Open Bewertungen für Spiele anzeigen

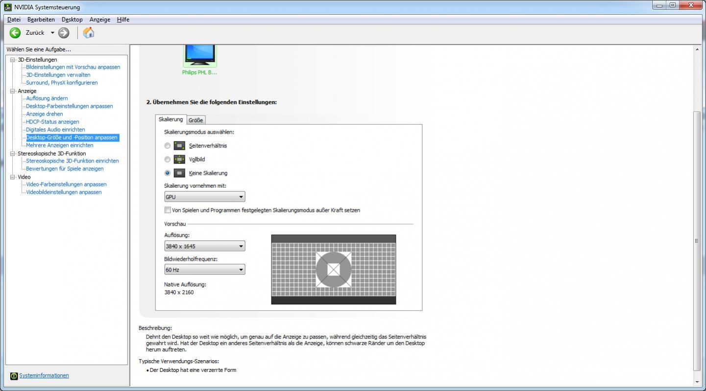click(65, 169)
